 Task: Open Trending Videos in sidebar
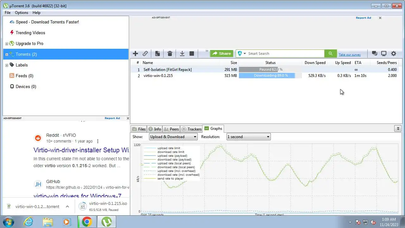coord(30,33)
